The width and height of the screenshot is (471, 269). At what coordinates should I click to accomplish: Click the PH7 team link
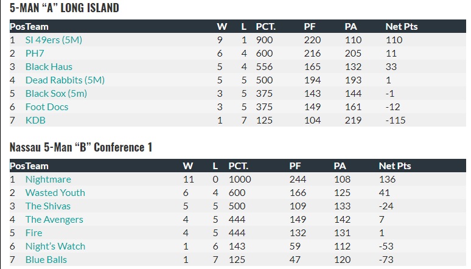coord(35,53)
